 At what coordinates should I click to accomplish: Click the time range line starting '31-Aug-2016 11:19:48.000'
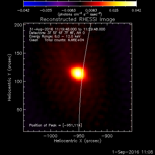pos(67,29)
